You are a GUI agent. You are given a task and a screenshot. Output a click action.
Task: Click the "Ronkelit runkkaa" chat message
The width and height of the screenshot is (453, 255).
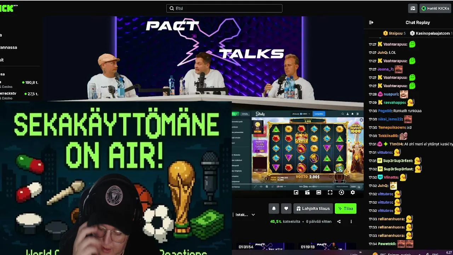[407, 111]
